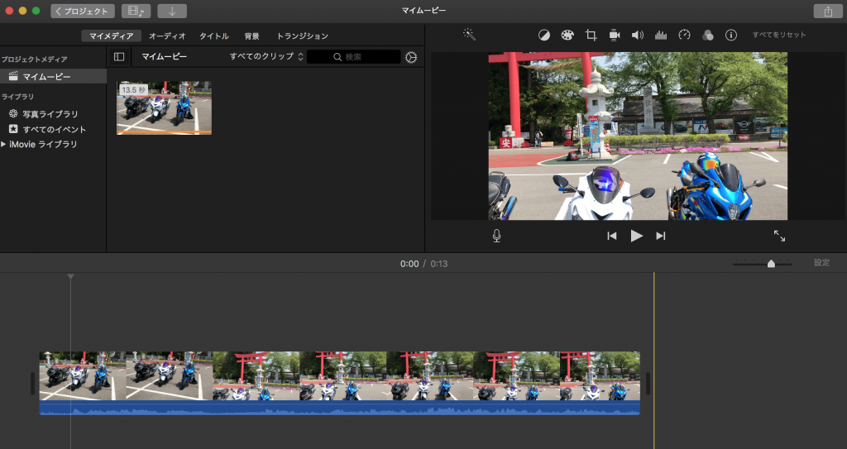
Task: Skip to previous clip button
Action: (x=611, y=236)
